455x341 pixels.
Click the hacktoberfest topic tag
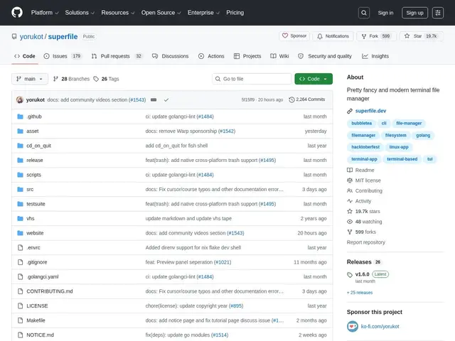click(x=365, y=147)
